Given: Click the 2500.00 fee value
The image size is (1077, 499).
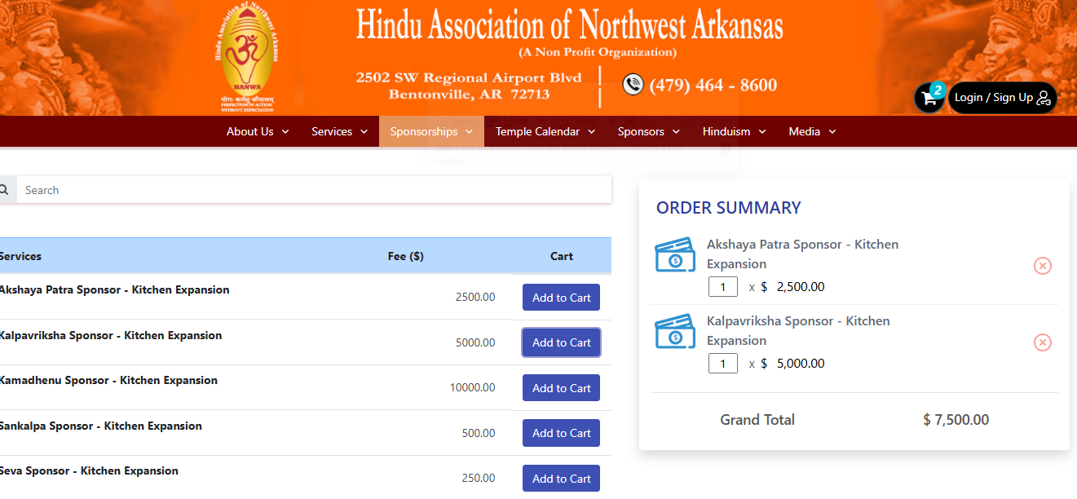Looking at the screenshot, I should pos(475,297).
